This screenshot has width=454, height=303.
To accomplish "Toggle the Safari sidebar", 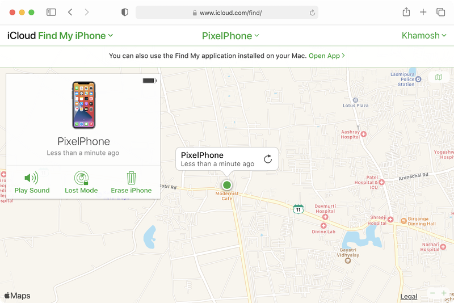I will (x=51, y=12).
